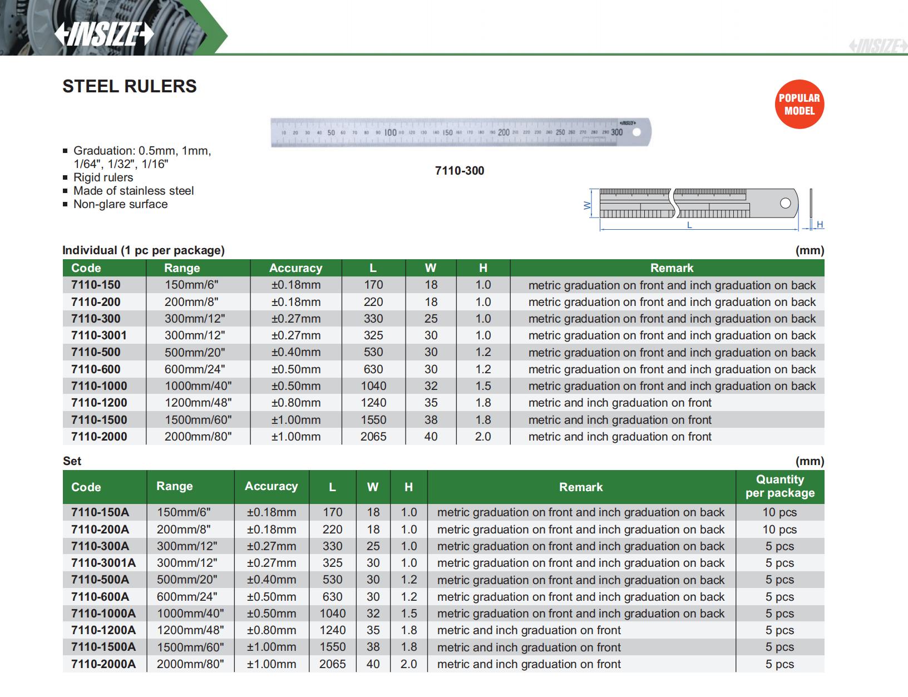Click the Accuracy column header in the Individual table
The height and width of the screenshot is (697, 908).
pyautogui.click(x=295, y=268)
